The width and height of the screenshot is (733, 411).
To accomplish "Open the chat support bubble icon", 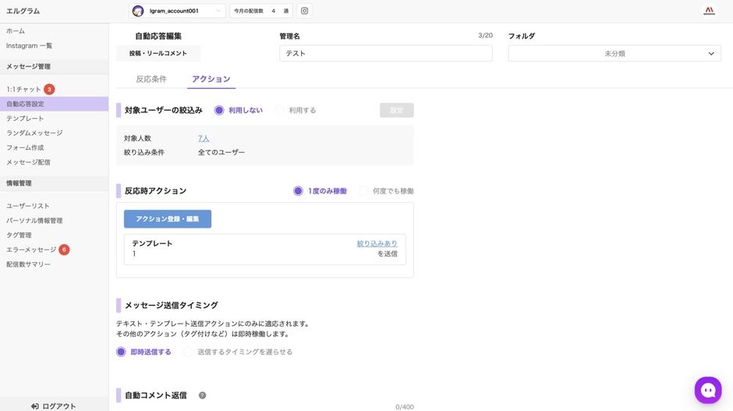I will coord(708,390).
